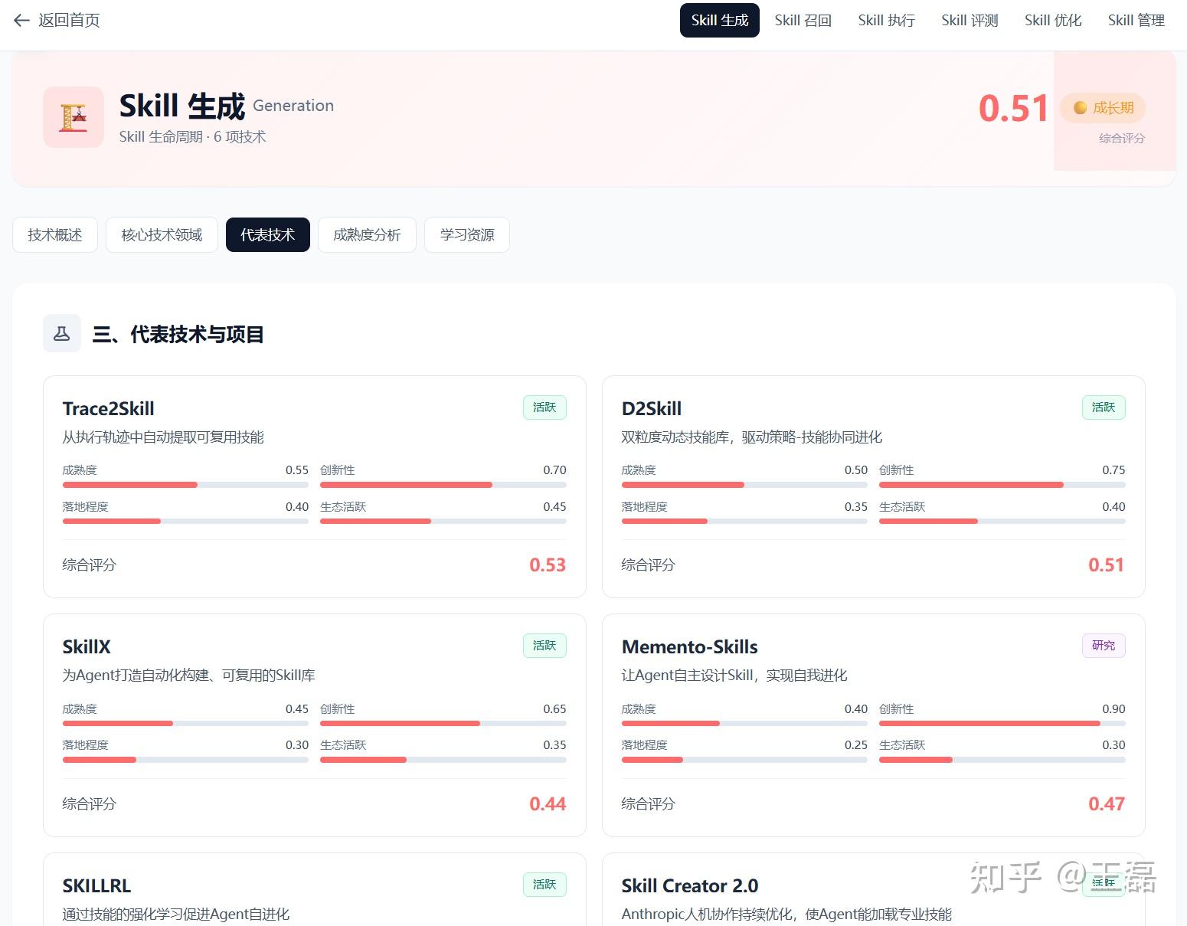Image resolution: width=1187 pixels, height=926 pixels.
Task: Select Skill 优化 in the top bar
Action: pos(1053,21)
